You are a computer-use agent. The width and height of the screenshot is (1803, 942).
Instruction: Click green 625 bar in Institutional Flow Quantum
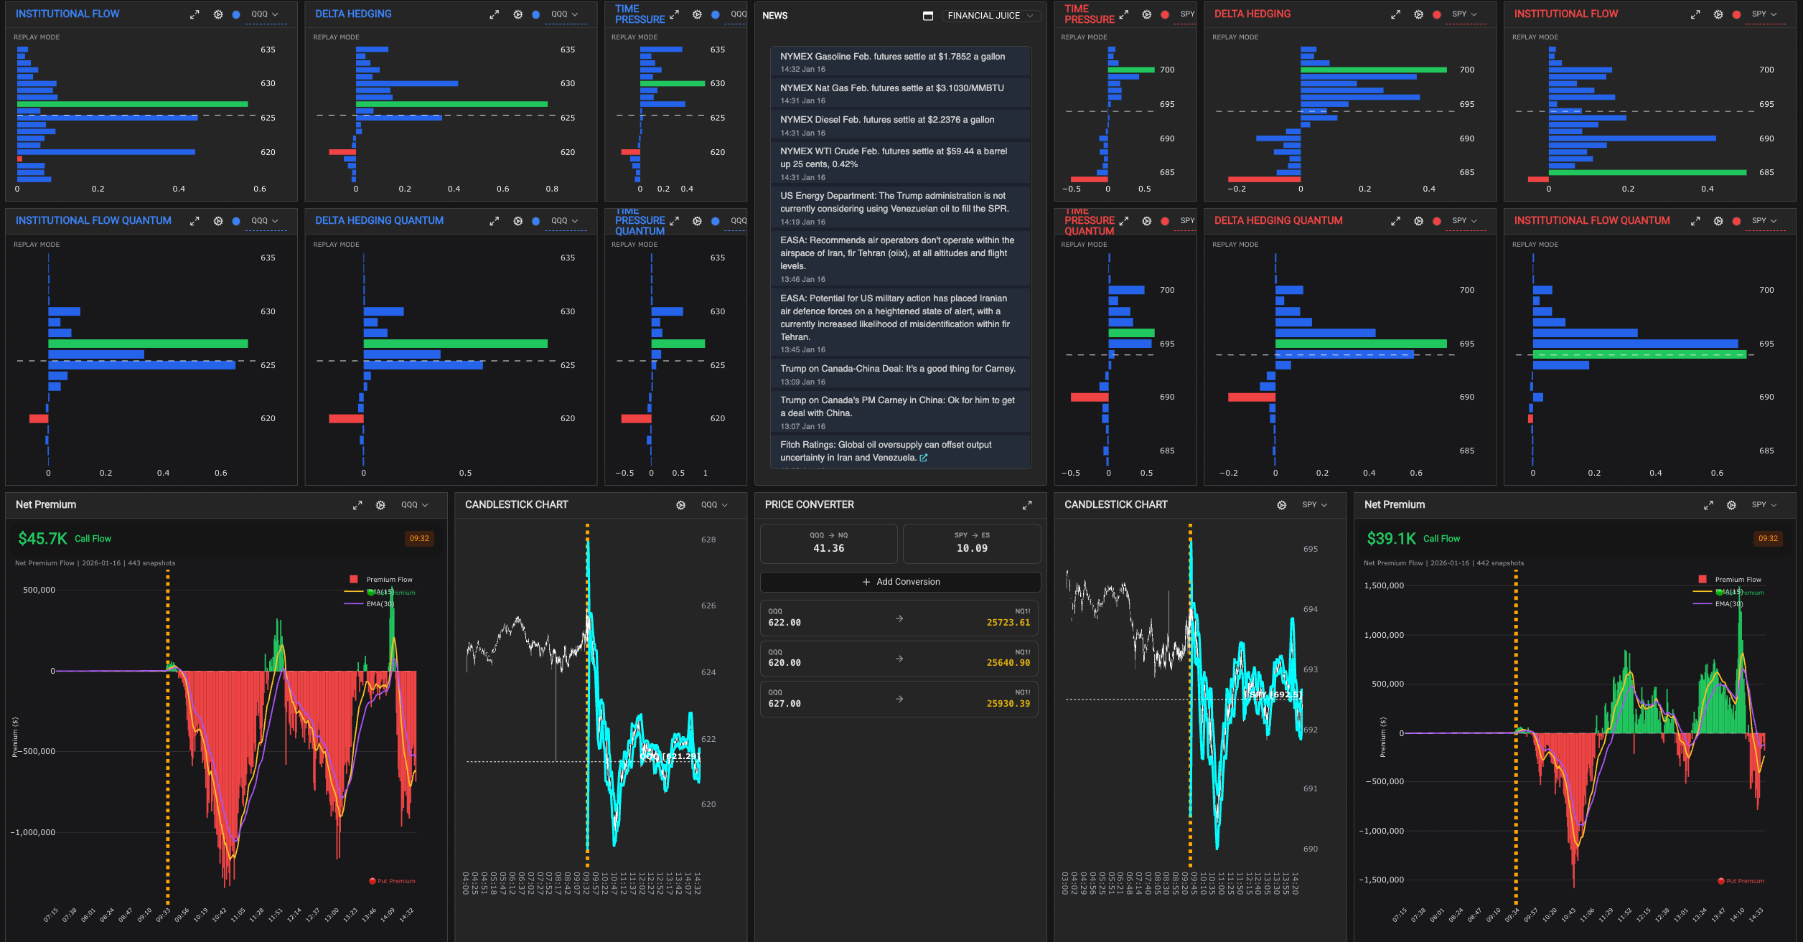148,344
